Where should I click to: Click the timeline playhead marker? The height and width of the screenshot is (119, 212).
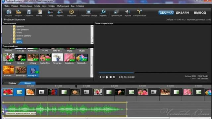[76, 86]
